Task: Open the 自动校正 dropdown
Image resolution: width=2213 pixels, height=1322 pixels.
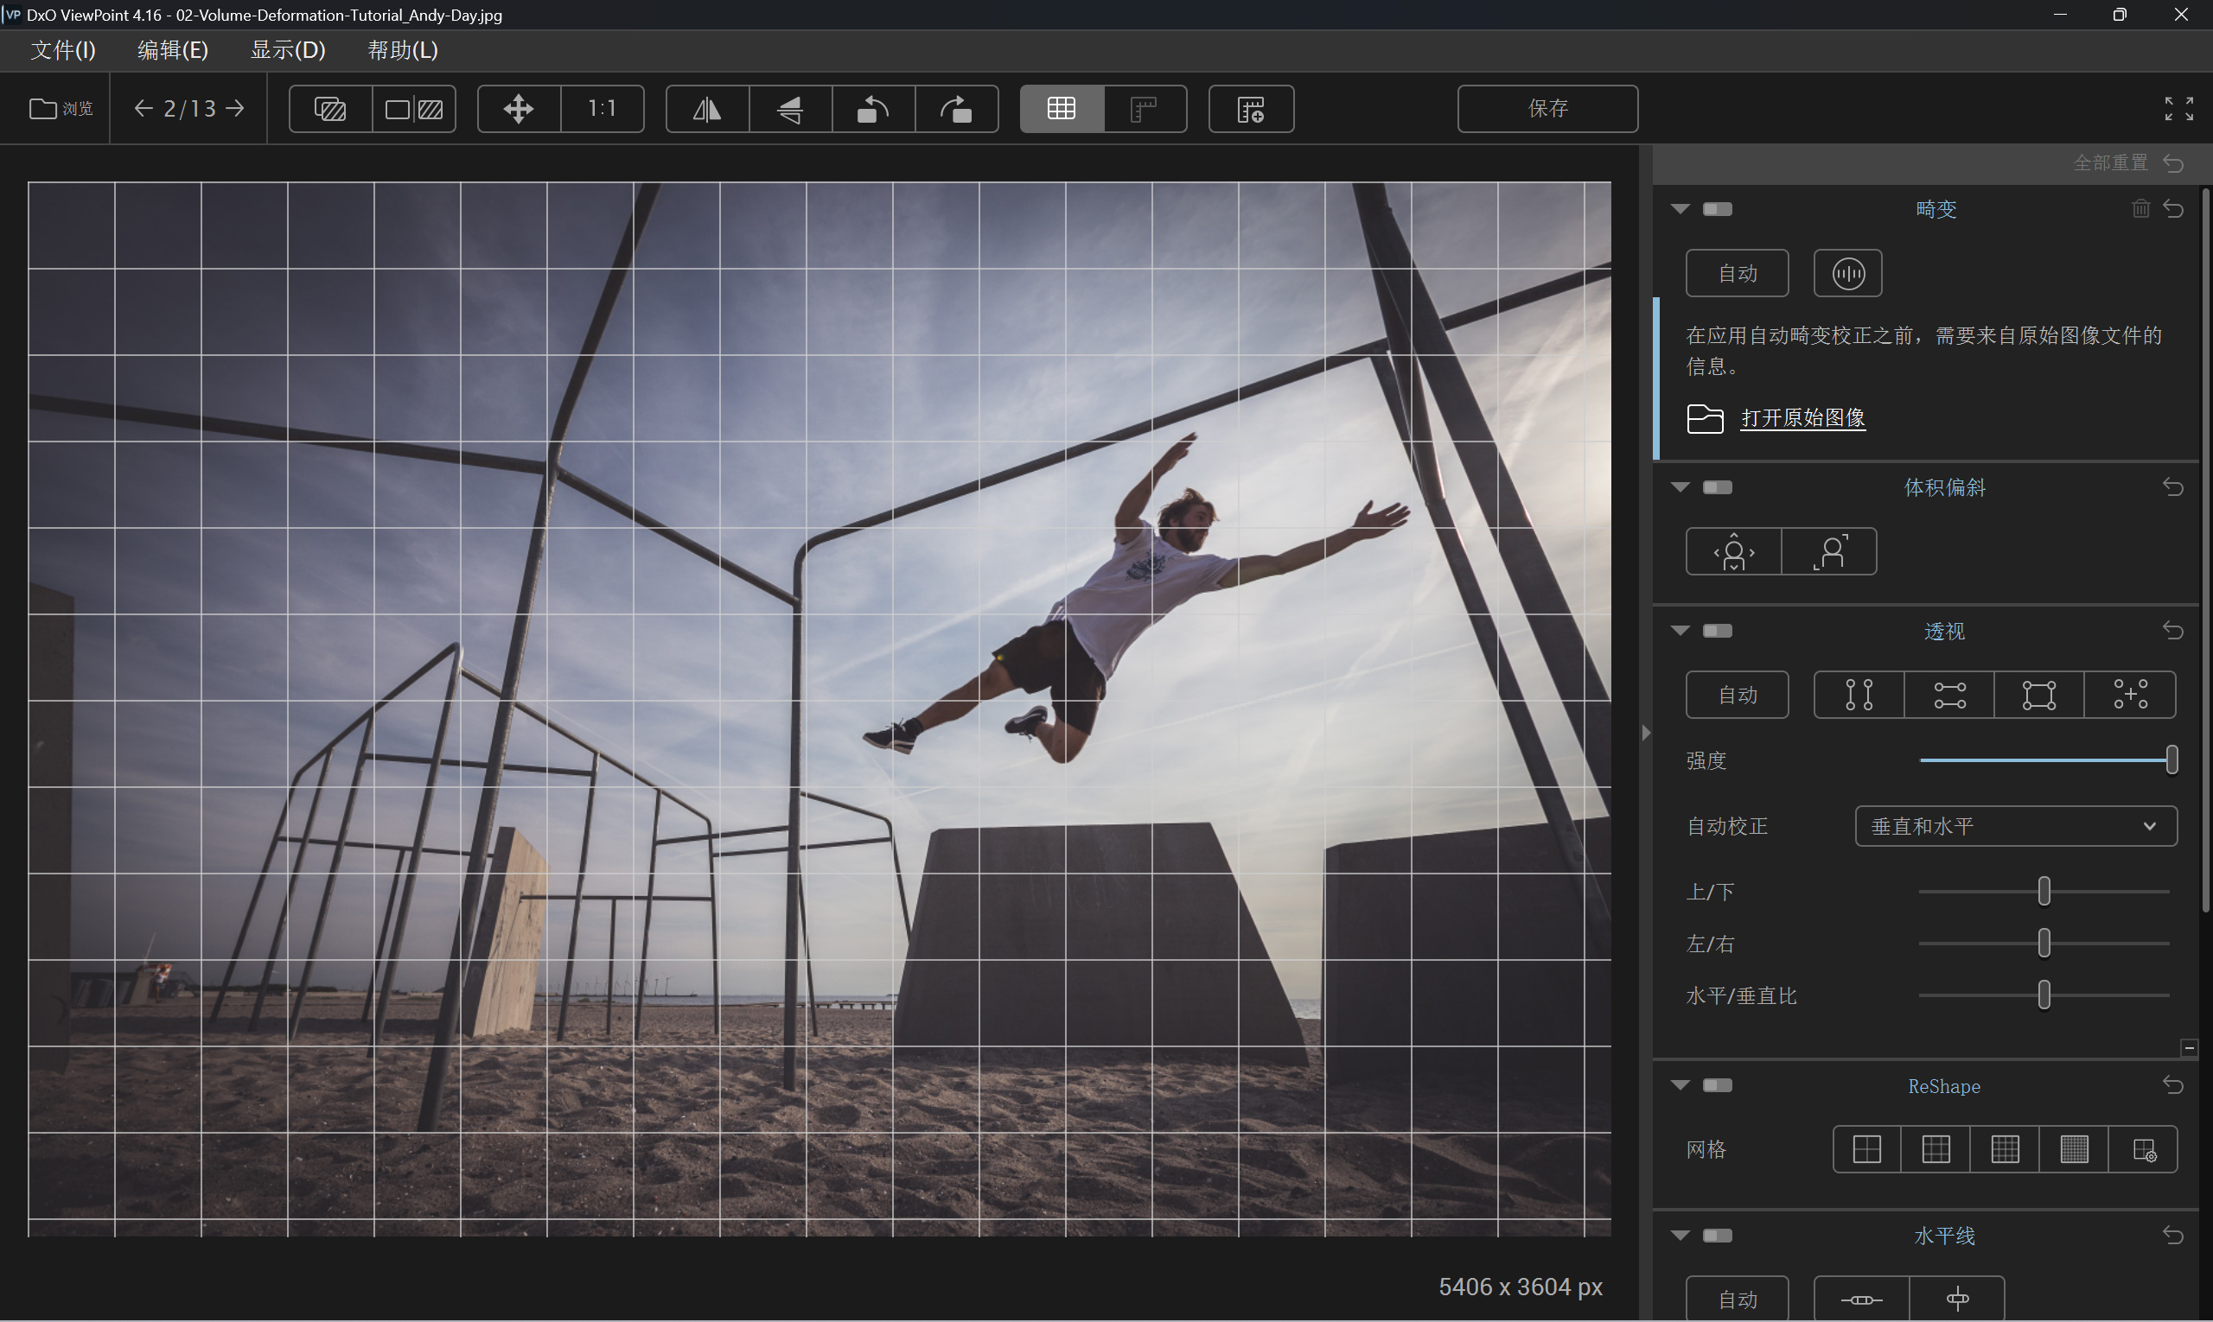Action: 2015,826
